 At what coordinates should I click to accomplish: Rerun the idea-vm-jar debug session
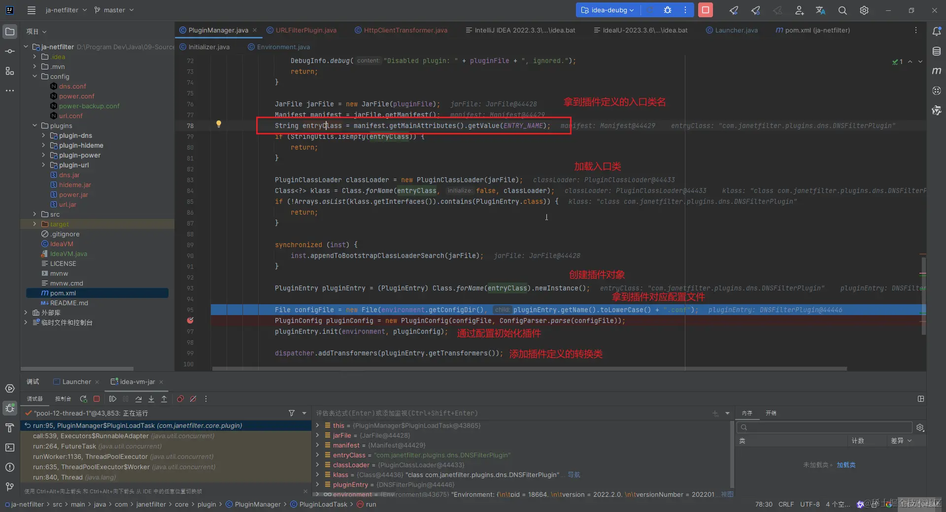84,399
